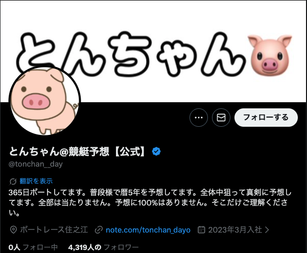Click the location pin icon
Image resolution: width=307 pixels, height=253 pixels.
13,229
